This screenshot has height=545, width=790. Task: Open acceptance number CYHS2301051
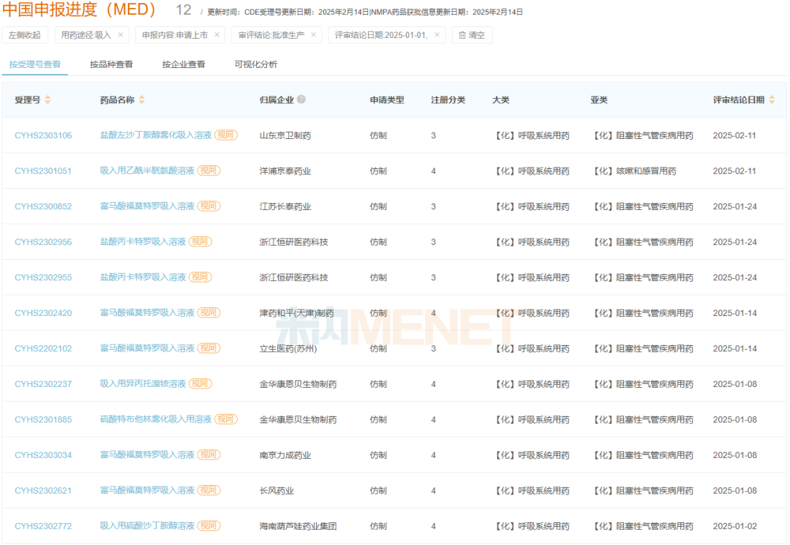click(43, 171)
